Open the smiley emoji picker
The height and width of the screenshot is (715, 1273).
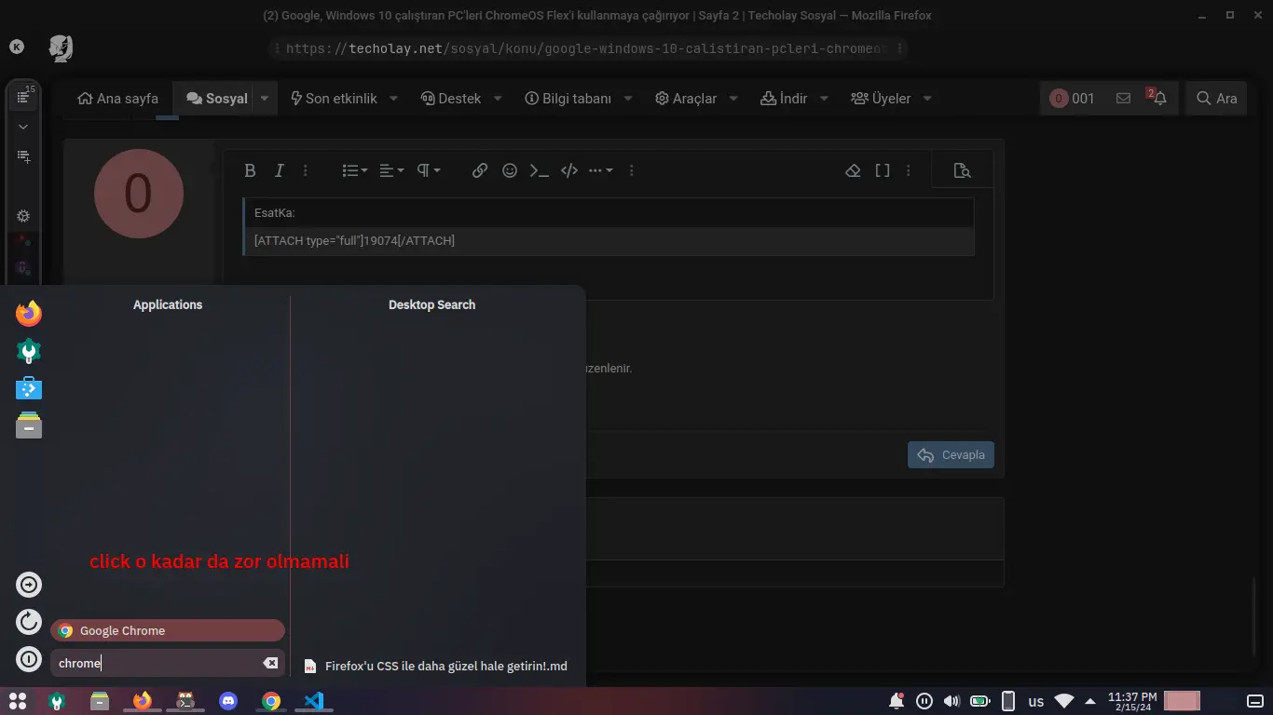[510, 170]
